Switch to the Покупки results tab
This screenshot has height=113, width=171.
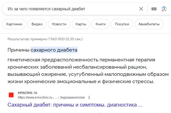[122, 24]
